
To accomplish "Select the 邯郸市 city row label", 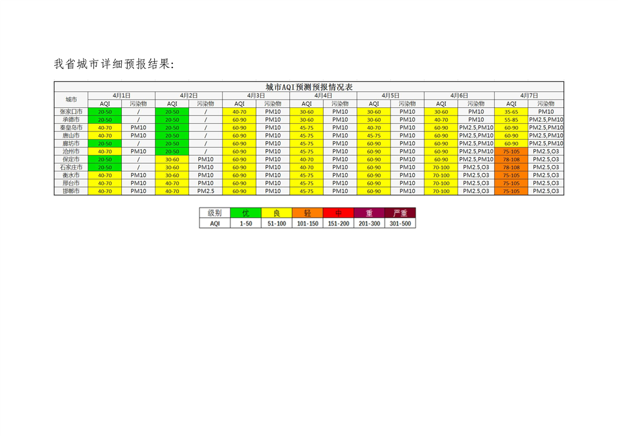I will pyautogui.click(x=71, y=191).
